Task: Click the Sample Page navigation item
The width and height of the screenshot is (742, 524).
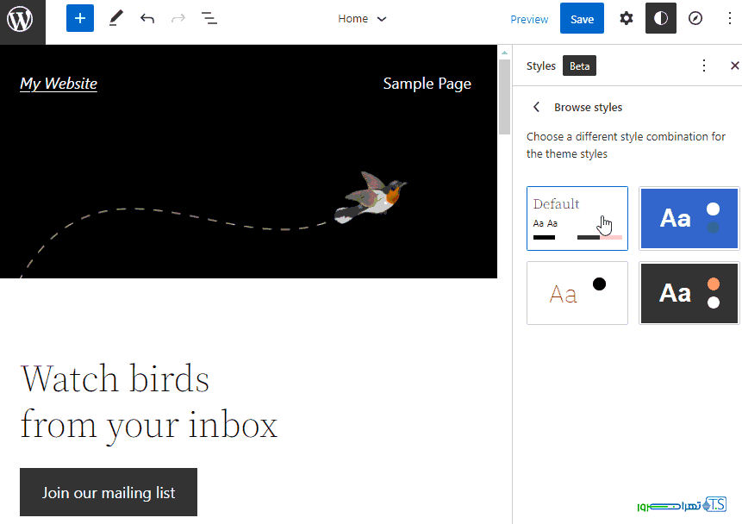Action: click(427, 84)
